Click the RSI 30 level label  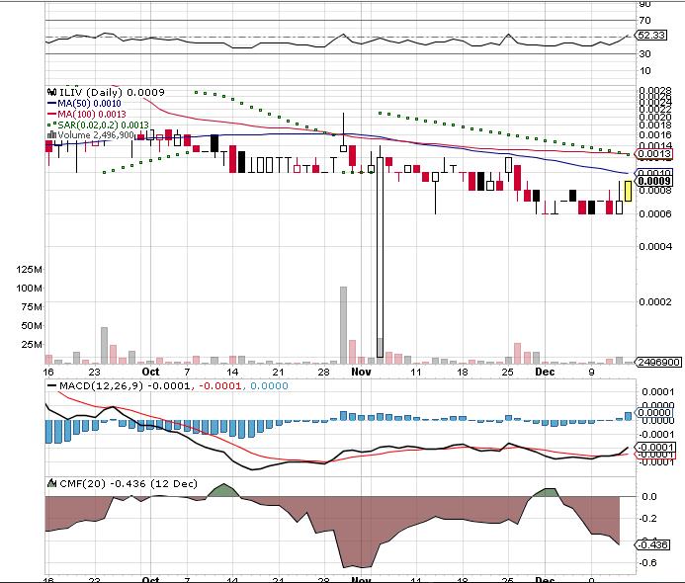(x=644, y=53)
